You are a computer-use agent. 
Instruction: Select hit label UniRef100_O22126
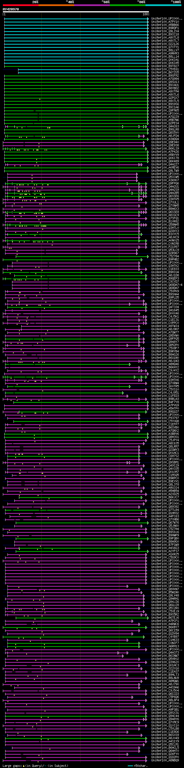[x=165, y=44]
